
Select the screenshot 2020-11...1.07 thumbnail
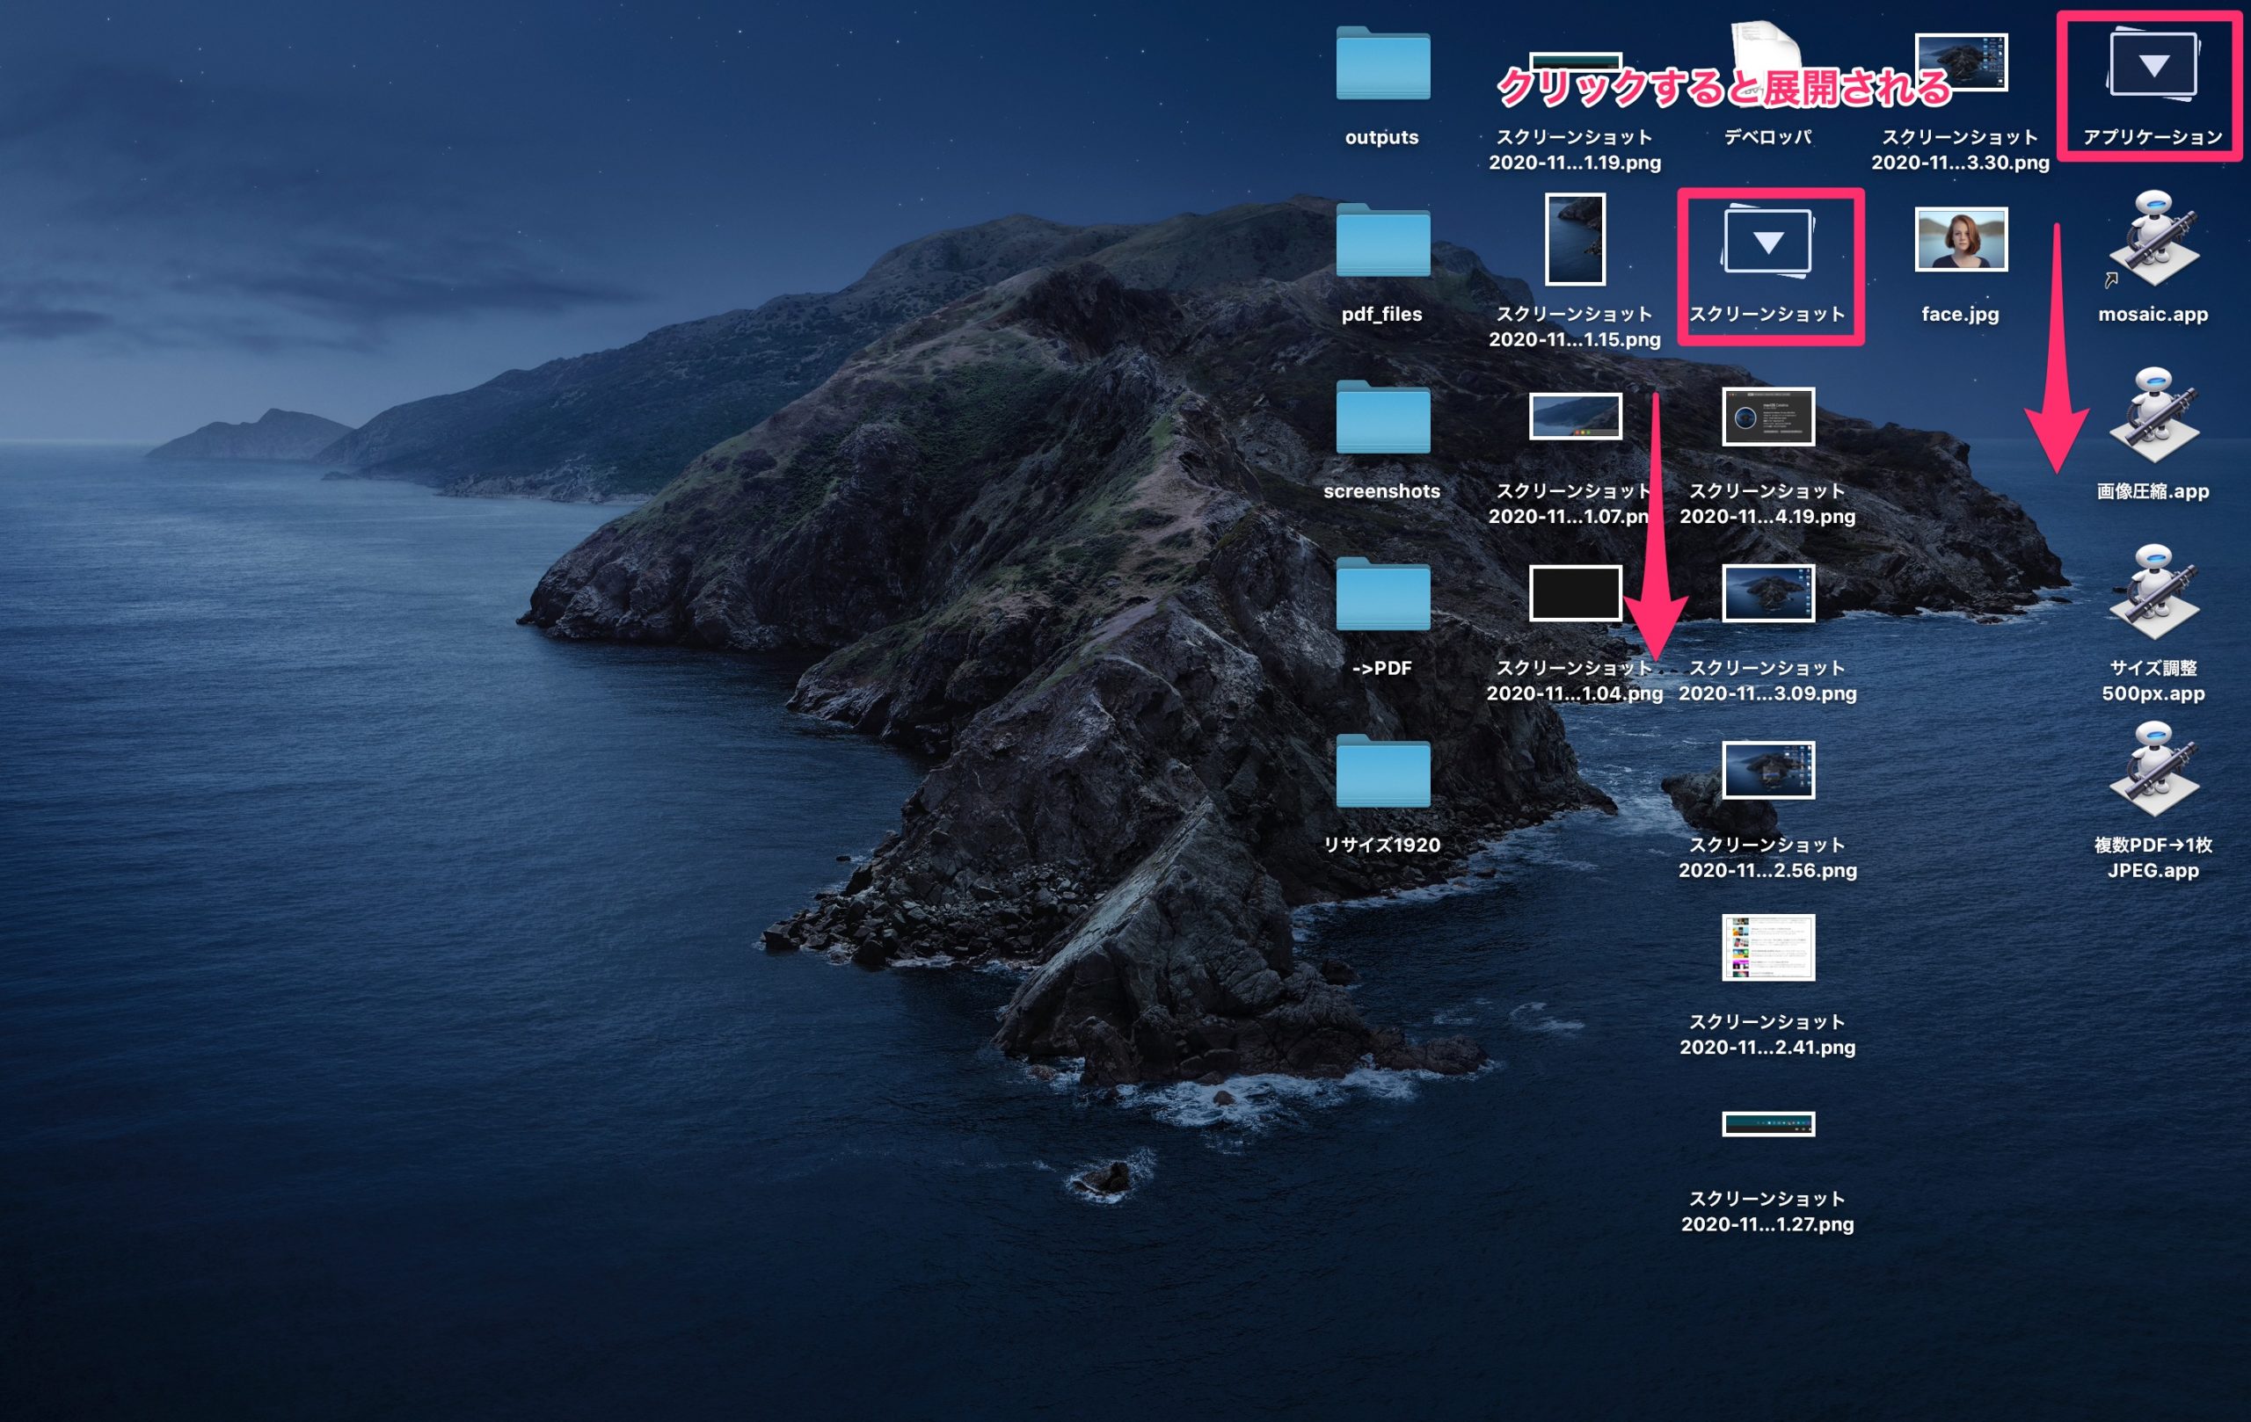coord(1575,416)
